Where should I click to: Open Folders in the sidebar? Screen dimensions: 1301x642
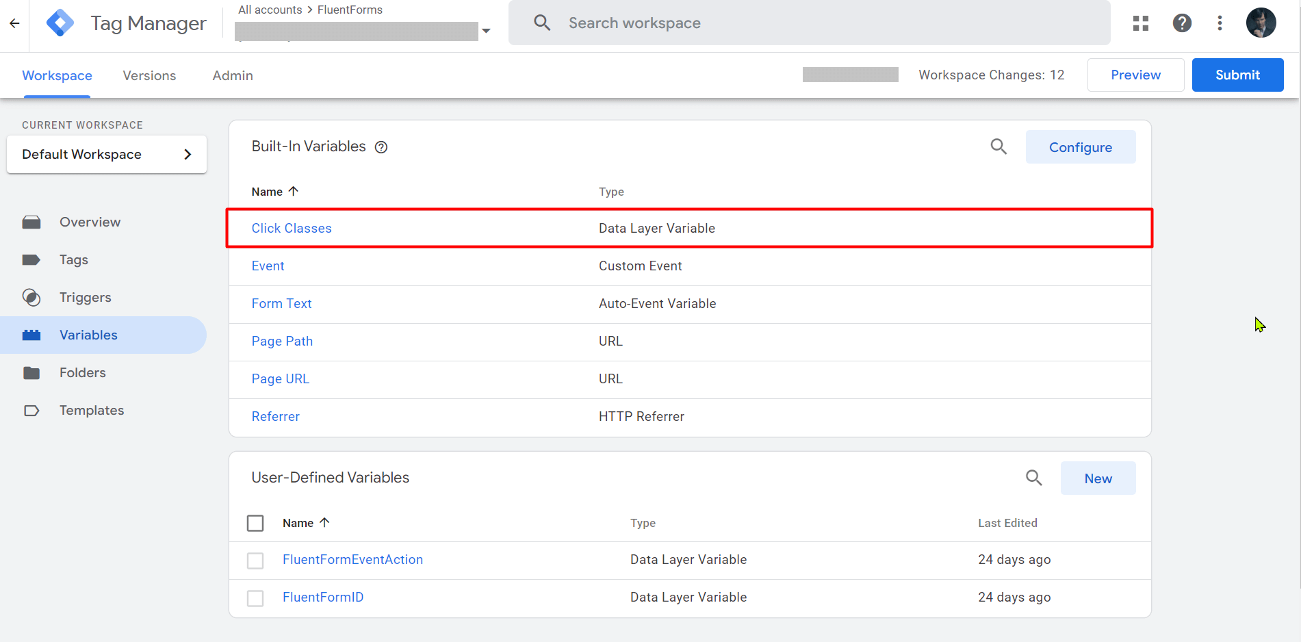83,372
